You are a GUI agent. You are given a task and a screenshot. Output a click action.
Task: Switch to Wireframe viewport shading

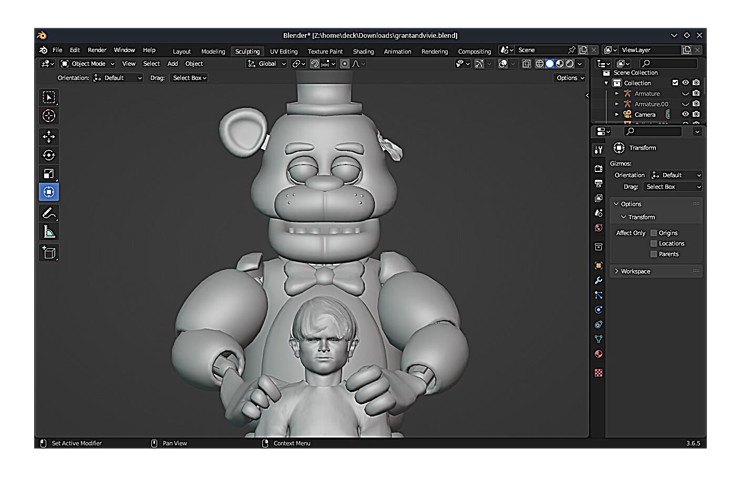(540, 64)
